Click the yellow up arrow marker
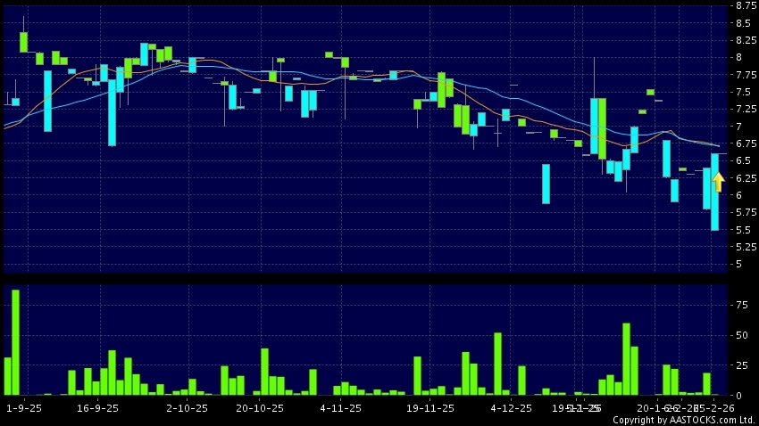 click(x=718, y=182)
